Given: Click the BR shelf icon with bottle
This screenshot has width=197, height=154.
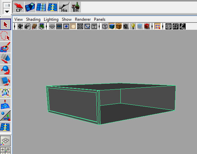Looking at the screenshot, I should 76,7.
